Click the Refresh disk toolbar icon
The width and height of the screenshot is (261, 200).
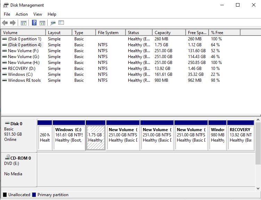[x=53, y=23]
